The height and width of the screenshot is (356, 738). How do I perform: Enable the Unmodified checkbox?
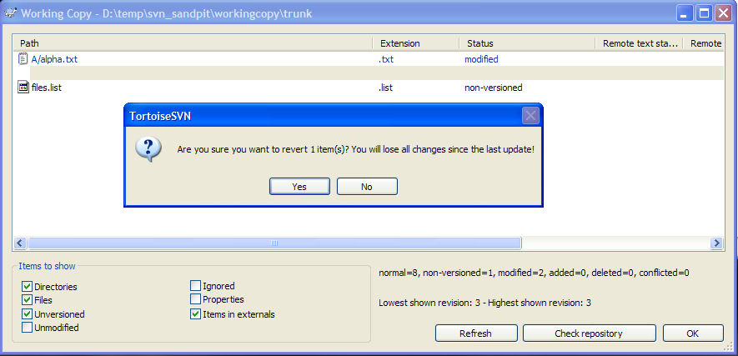pos(28,328)
